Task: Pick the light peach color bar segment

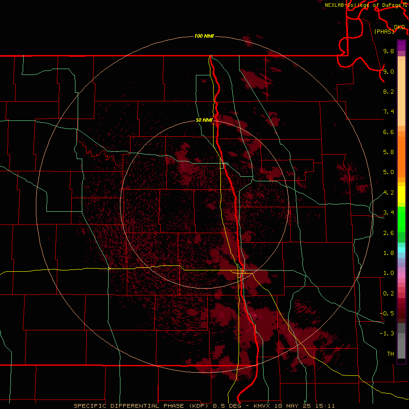Action: coord(401,94)
